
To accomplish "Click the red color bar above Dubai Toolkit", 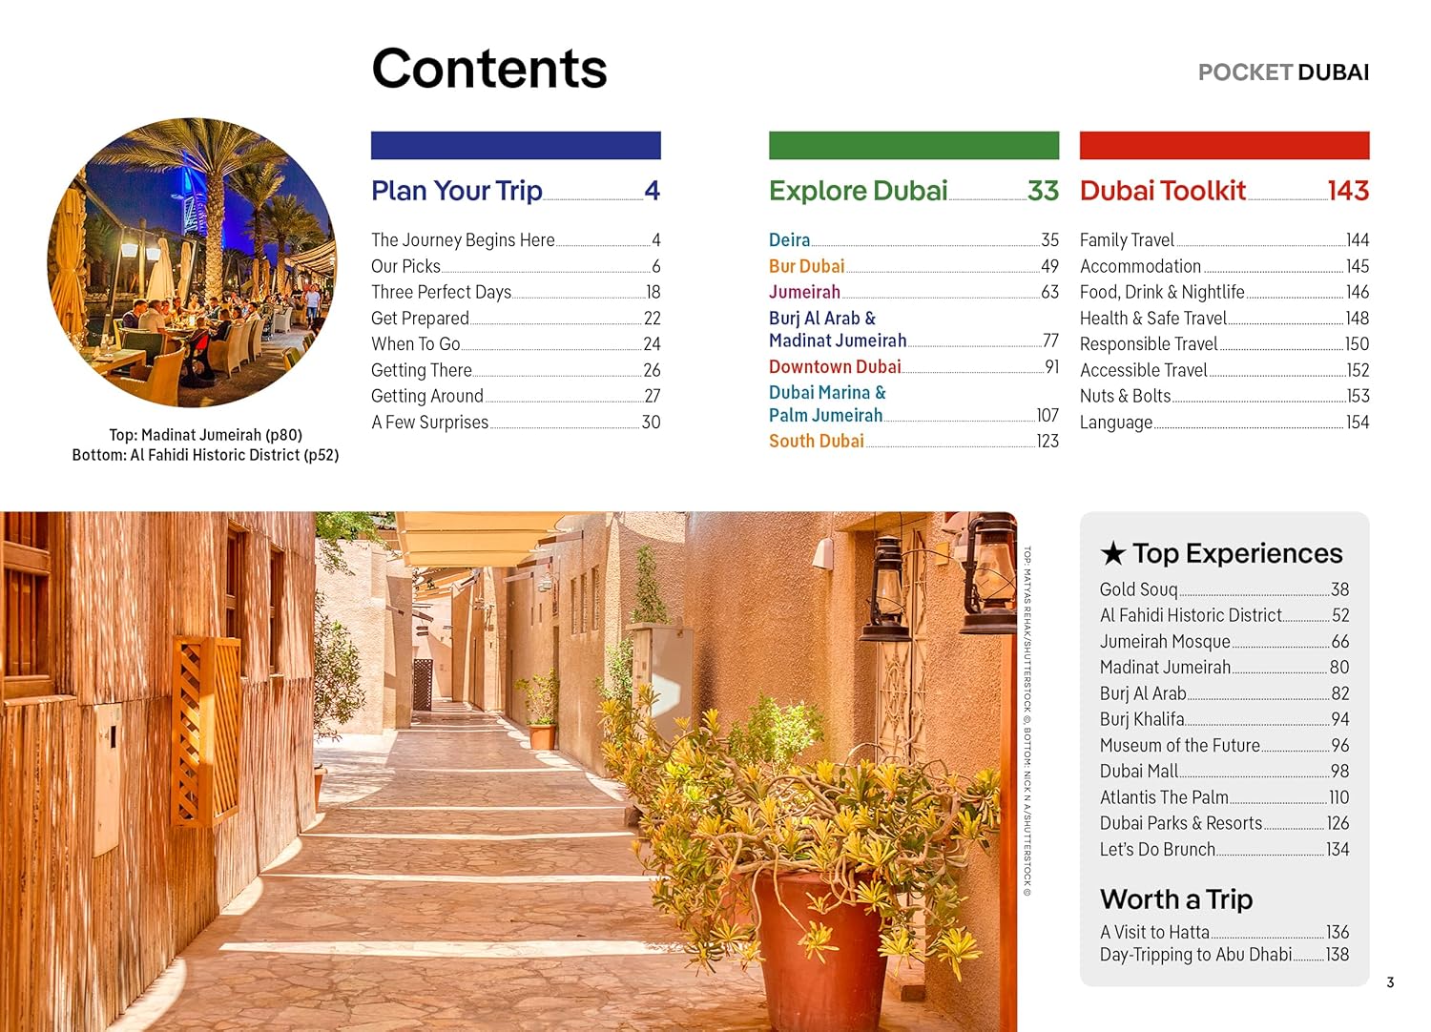I will coord(1224,145).
